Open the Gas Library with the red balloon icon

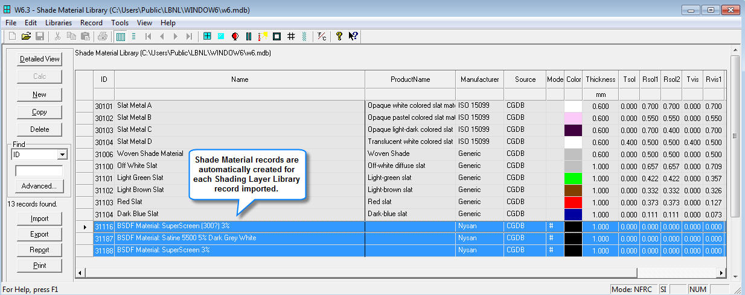click(x=235, y=36)
